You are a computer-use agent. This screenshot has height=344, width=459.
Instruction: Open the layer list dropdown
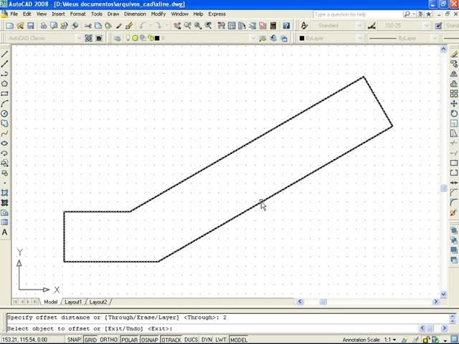click(253, 38)
